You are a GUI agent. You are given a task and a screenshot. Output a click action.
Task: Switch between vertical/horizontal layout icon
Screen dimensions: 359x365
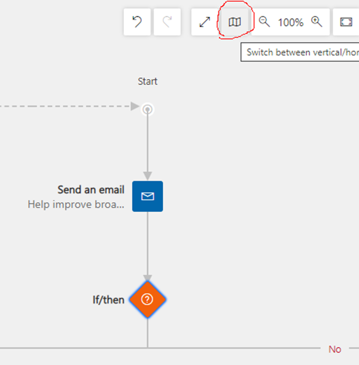(235, 22)
